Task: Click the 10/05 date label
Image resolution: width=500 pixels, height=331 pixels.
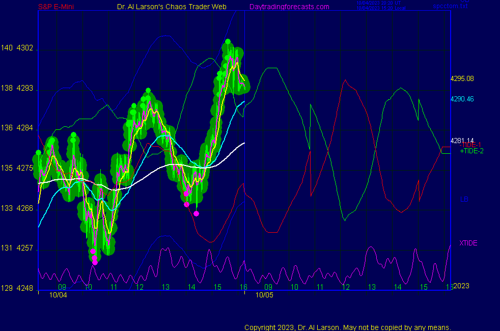Action: [x=264, y=295]
